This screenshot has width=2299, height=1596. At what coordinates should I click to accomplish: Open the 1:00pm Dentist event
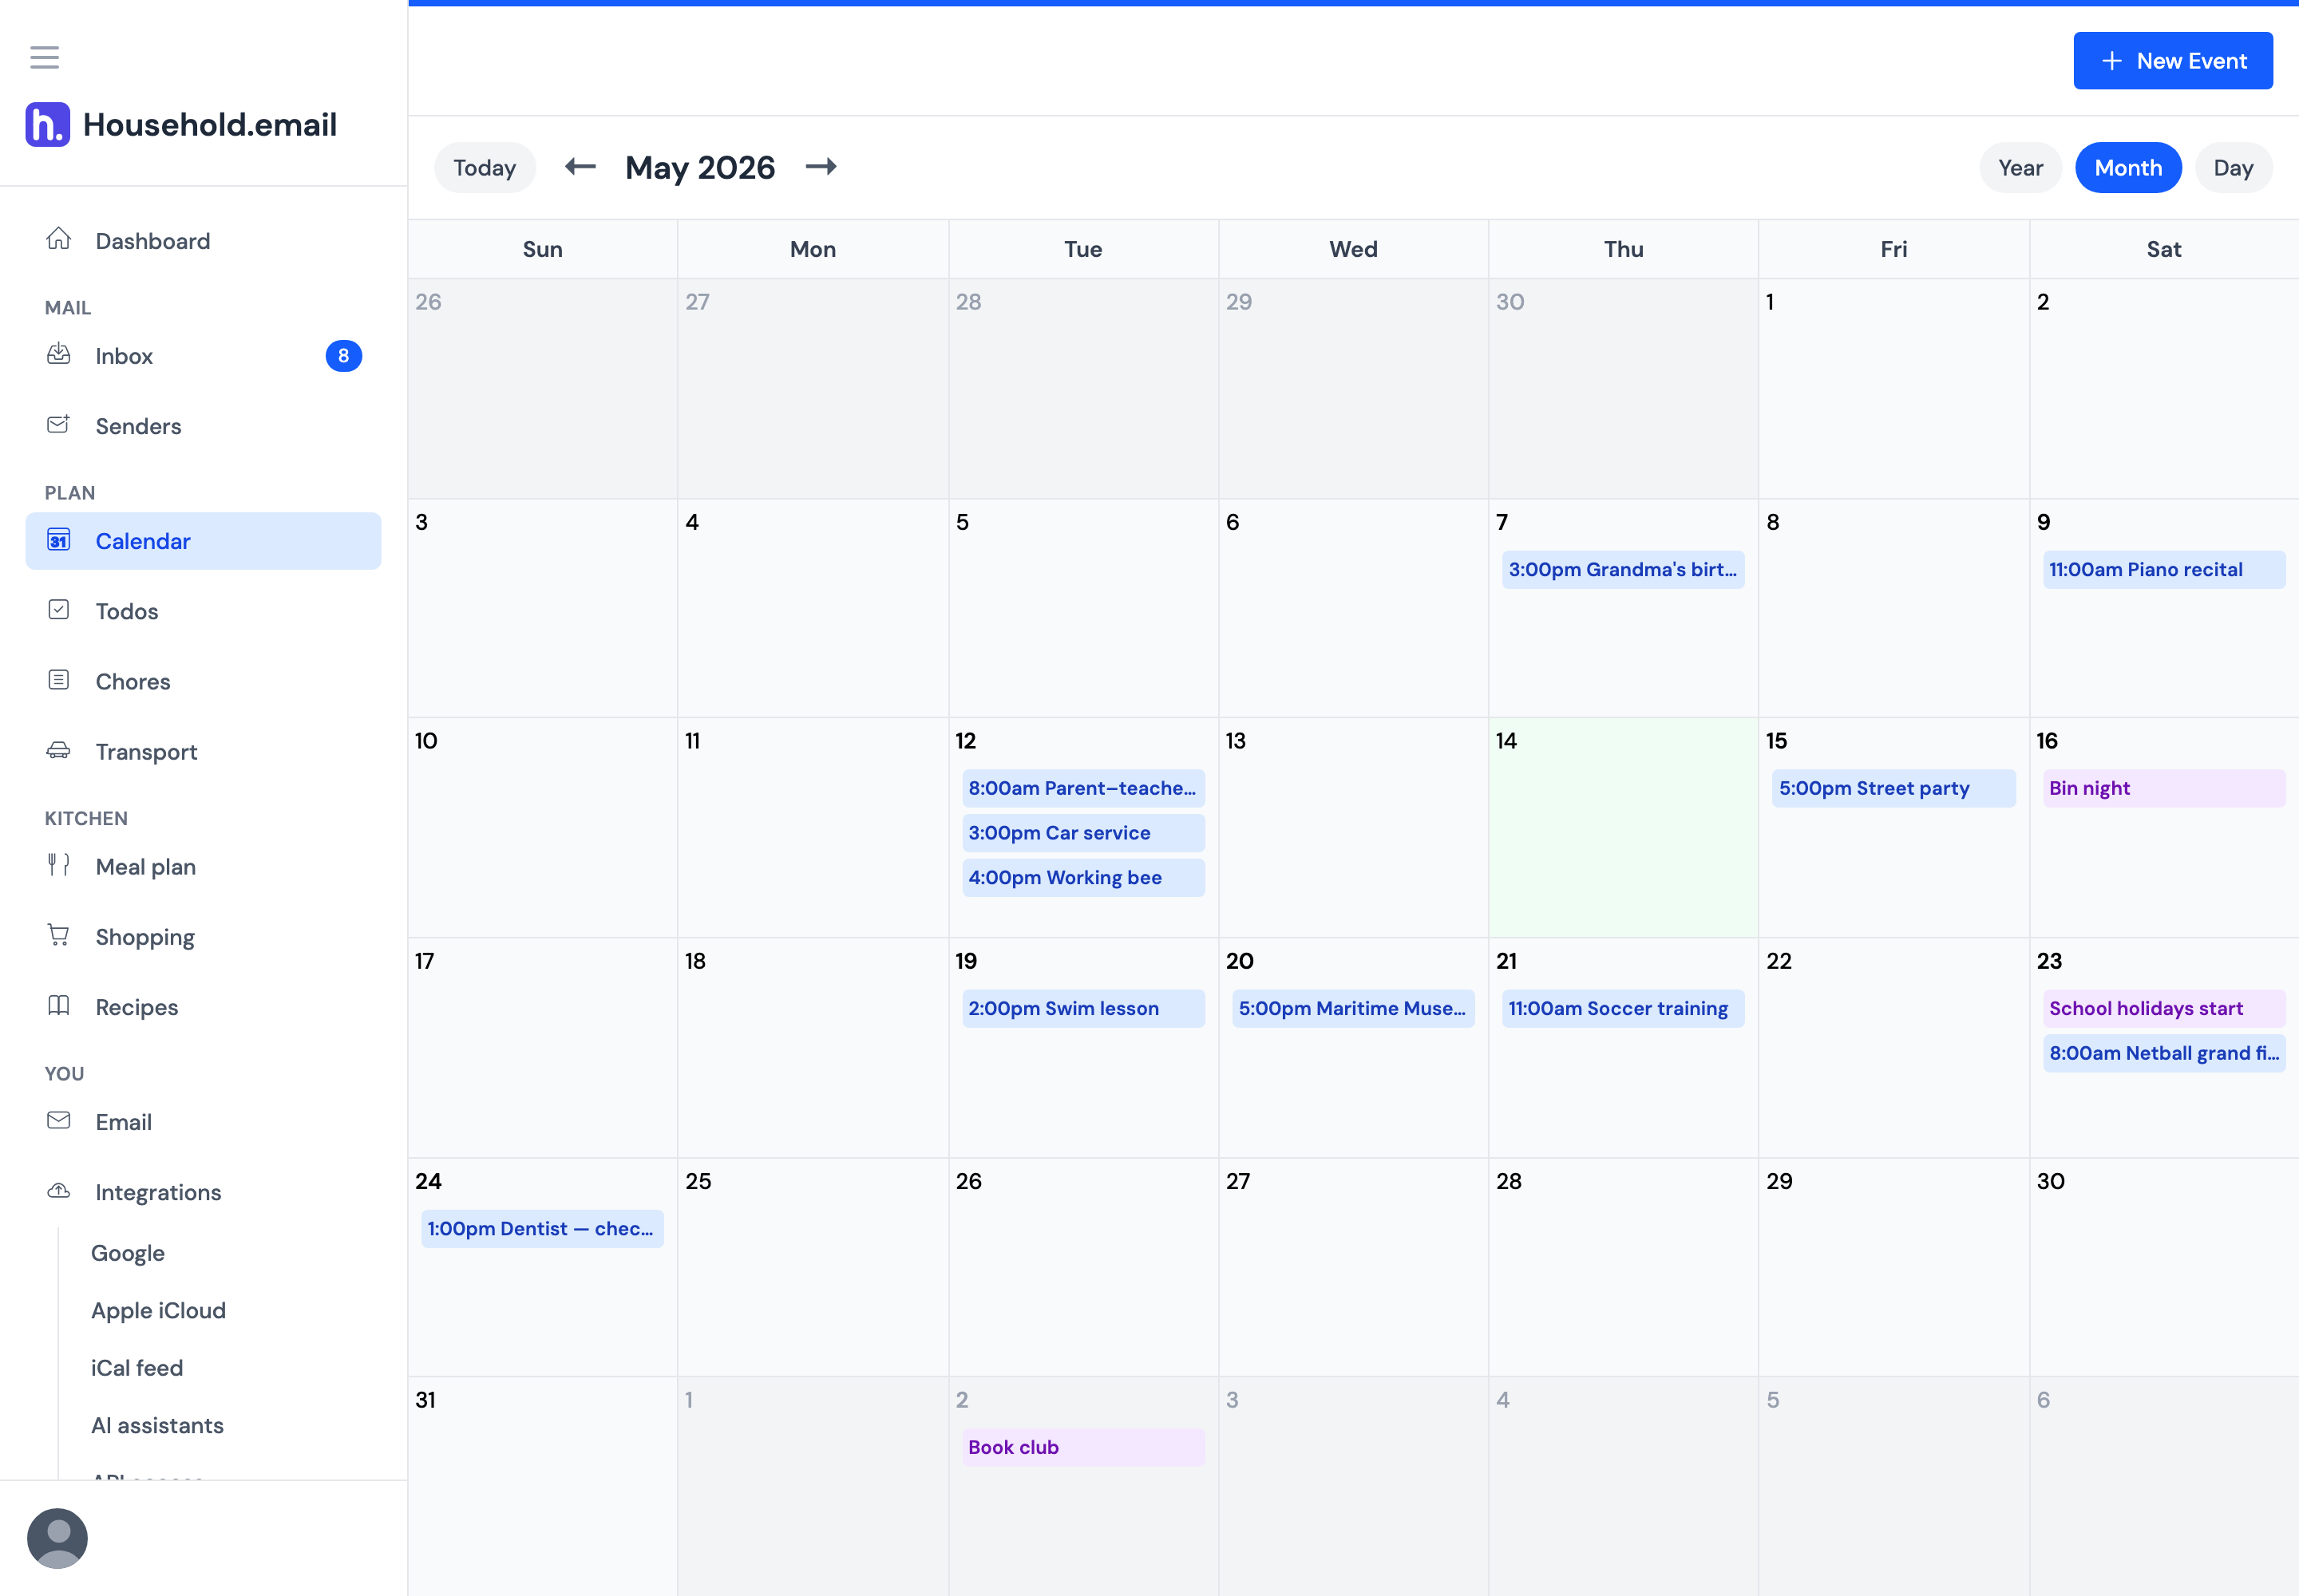(542, 1229)
